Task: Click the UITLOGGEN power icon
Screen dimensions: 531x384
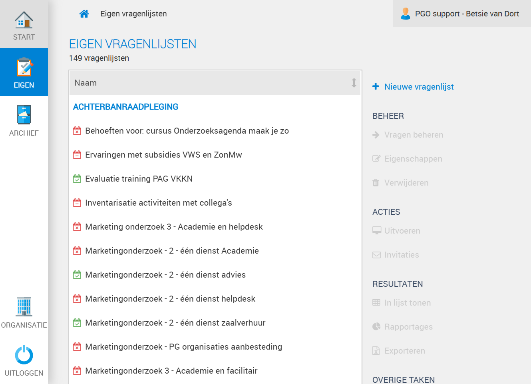Action: tap(24, 355)
